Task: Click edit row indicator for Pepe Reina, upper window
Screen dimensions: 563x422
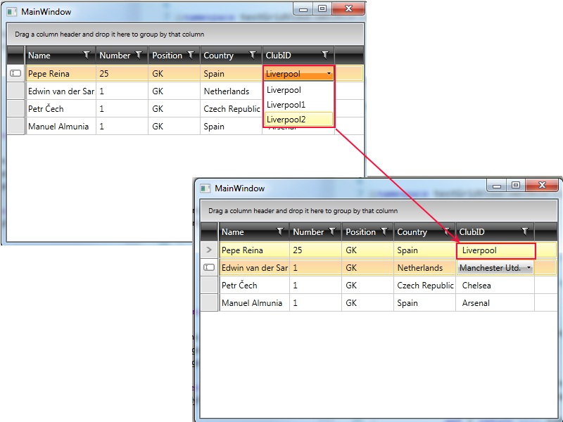Action: click(x=15, y=73)
